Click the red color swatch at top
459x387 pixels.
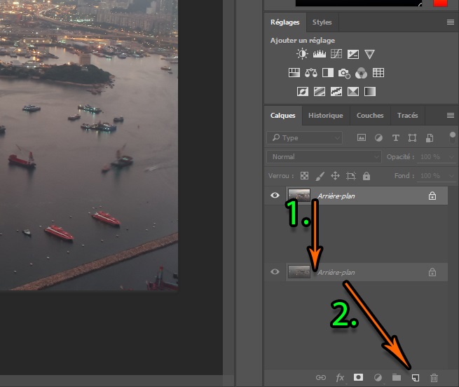pos(440,3)
